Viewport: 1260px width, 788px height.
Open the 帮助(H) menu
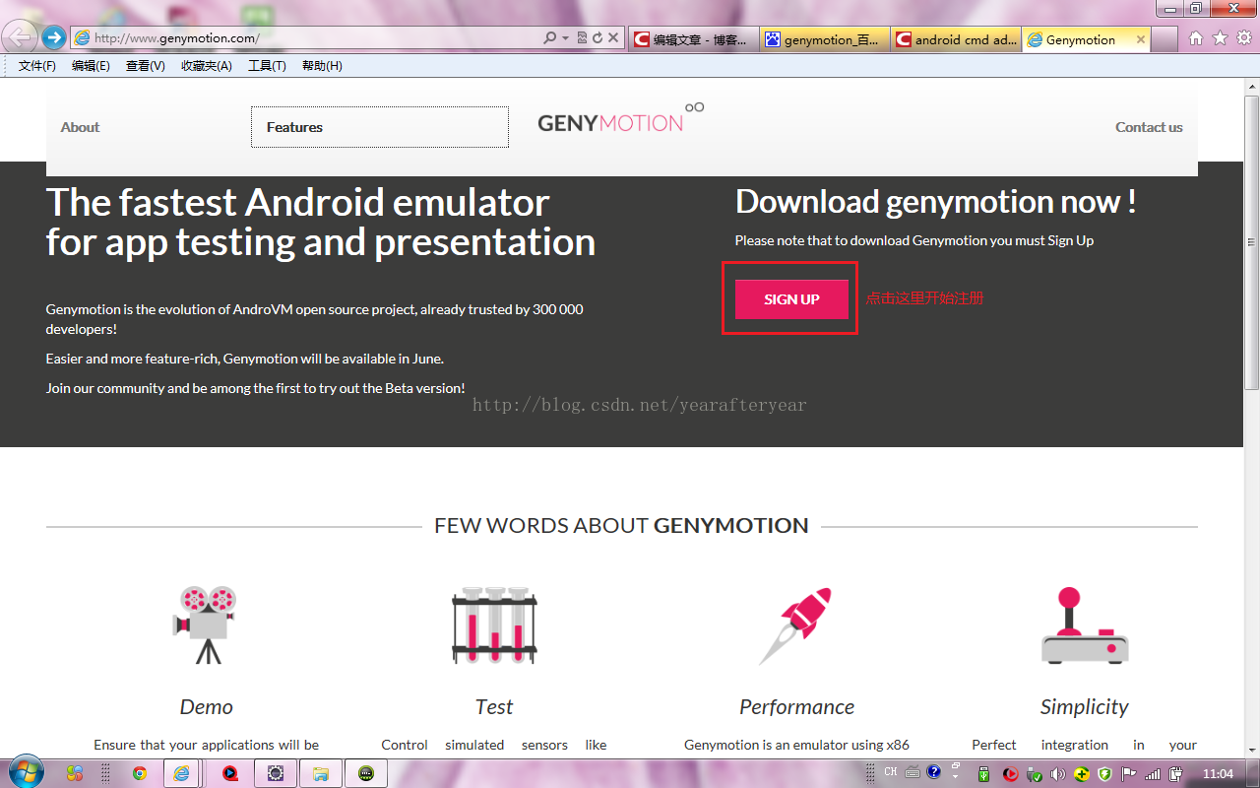[322, 66]
